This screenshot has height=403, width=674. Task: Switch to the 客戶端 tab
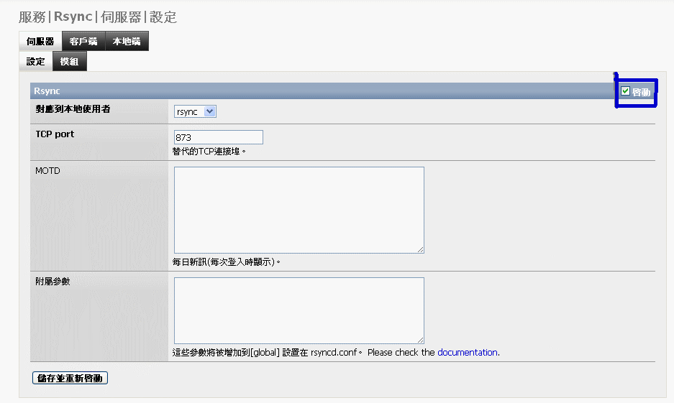(83, 41)
